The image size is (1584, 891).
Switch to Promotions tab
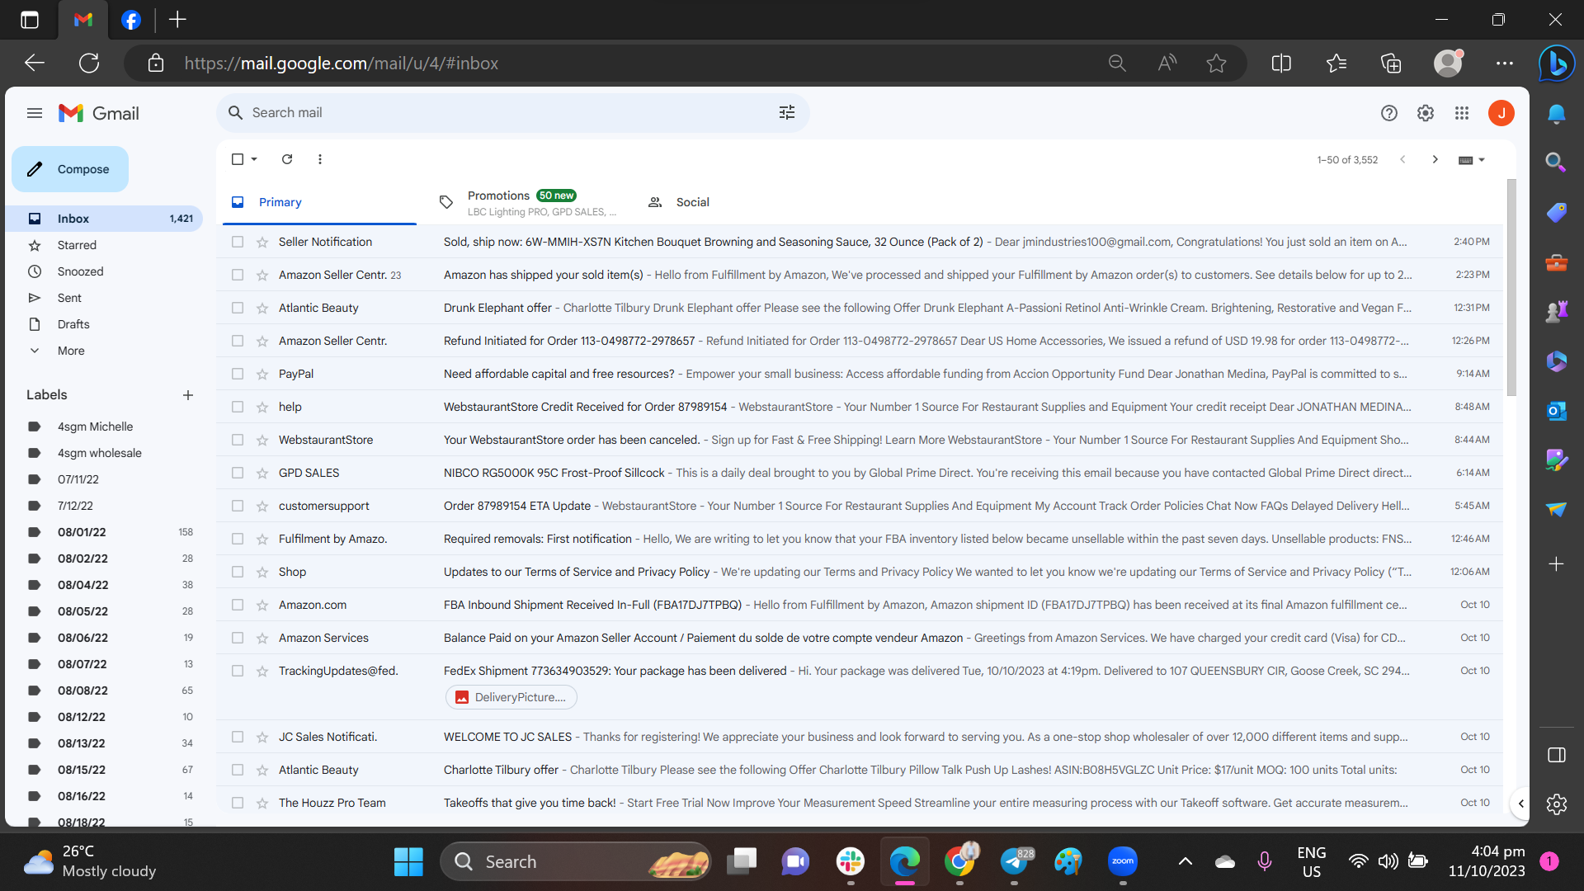coord(528,202)
